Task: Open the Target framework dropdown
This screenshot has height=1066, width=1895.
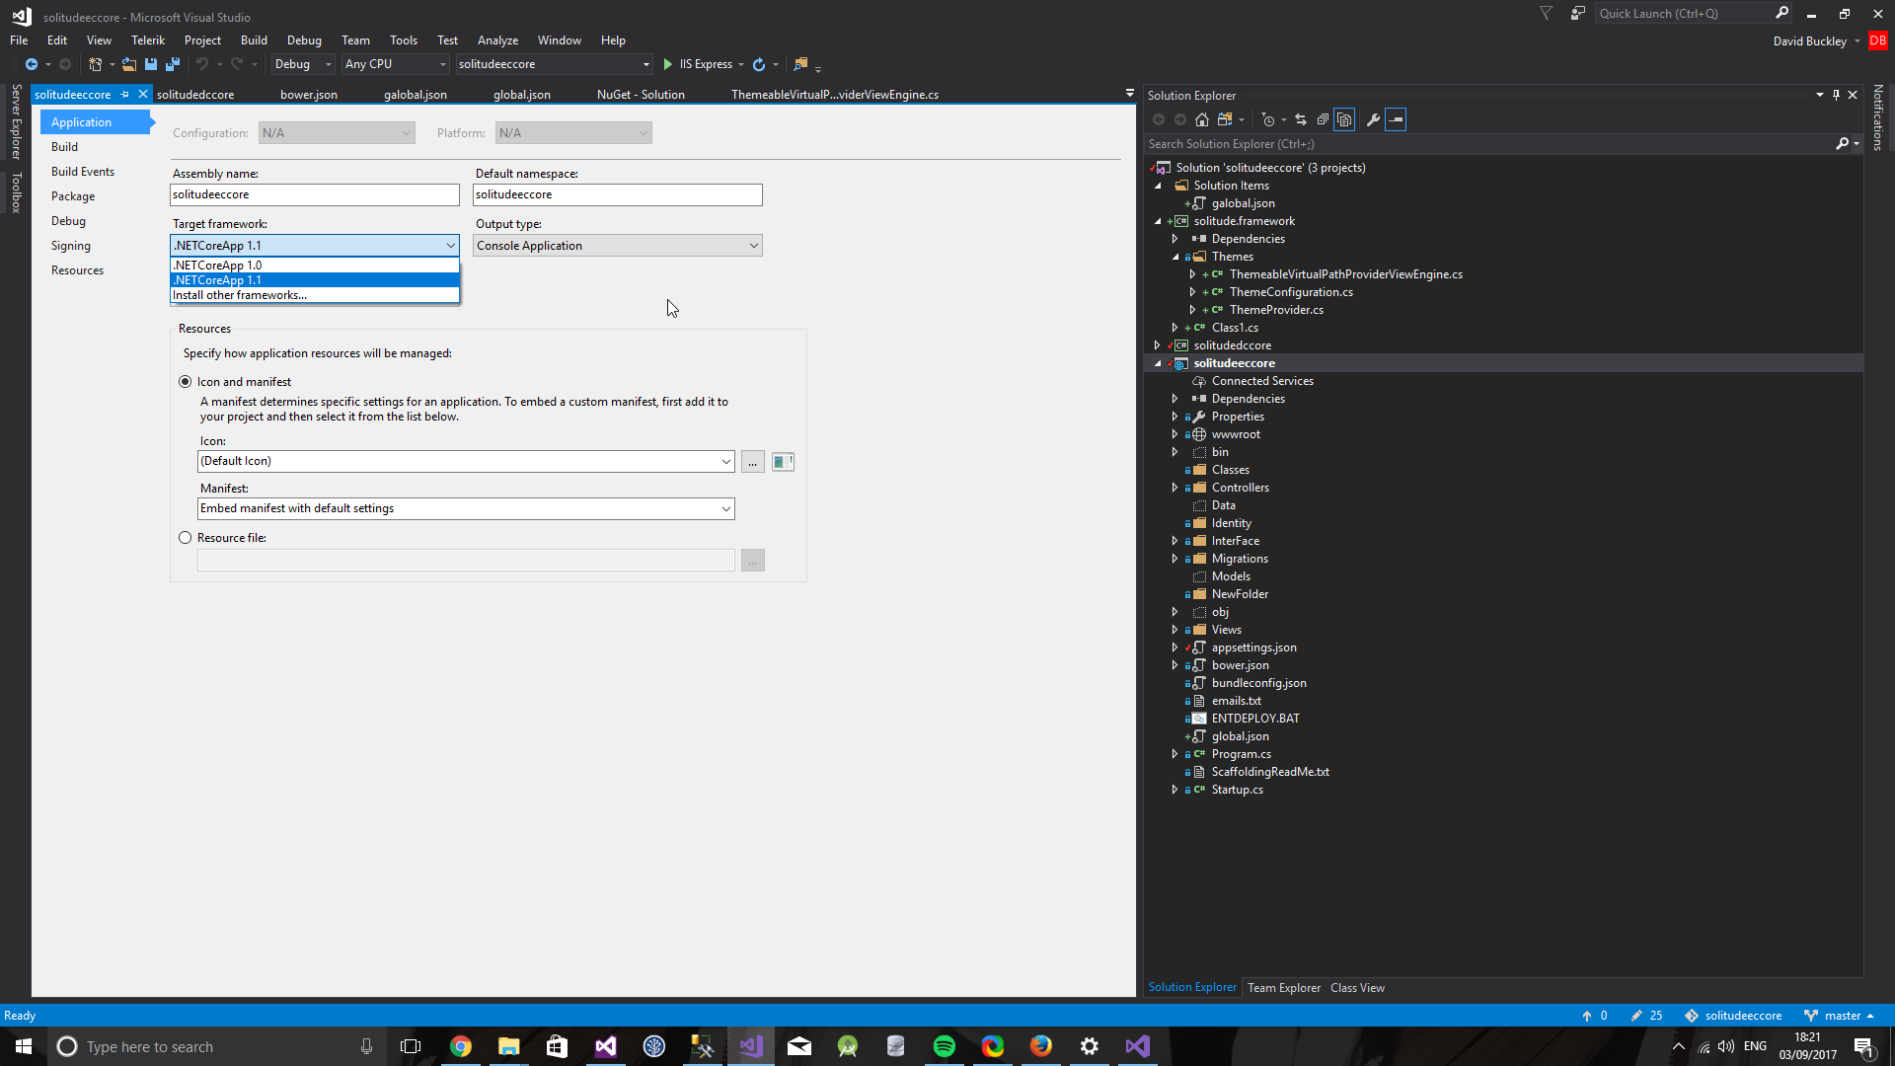Action: pyautogui.click(x=451, y=246)
